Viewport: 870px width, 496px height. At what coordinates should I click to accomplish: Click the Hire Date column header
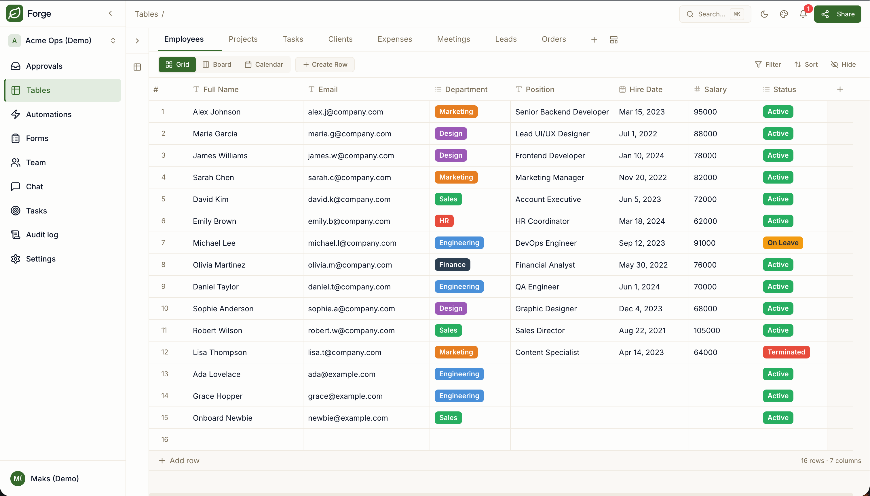click(x=651, y=89)
